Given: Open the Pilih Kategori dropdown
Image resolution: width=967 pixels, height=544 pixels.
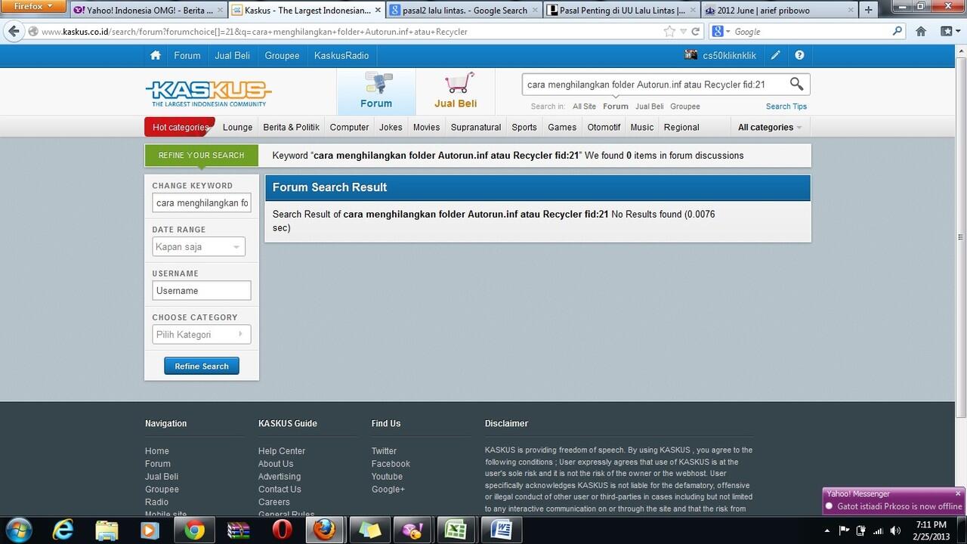Looking at the screenshot, I should [201, 334].
